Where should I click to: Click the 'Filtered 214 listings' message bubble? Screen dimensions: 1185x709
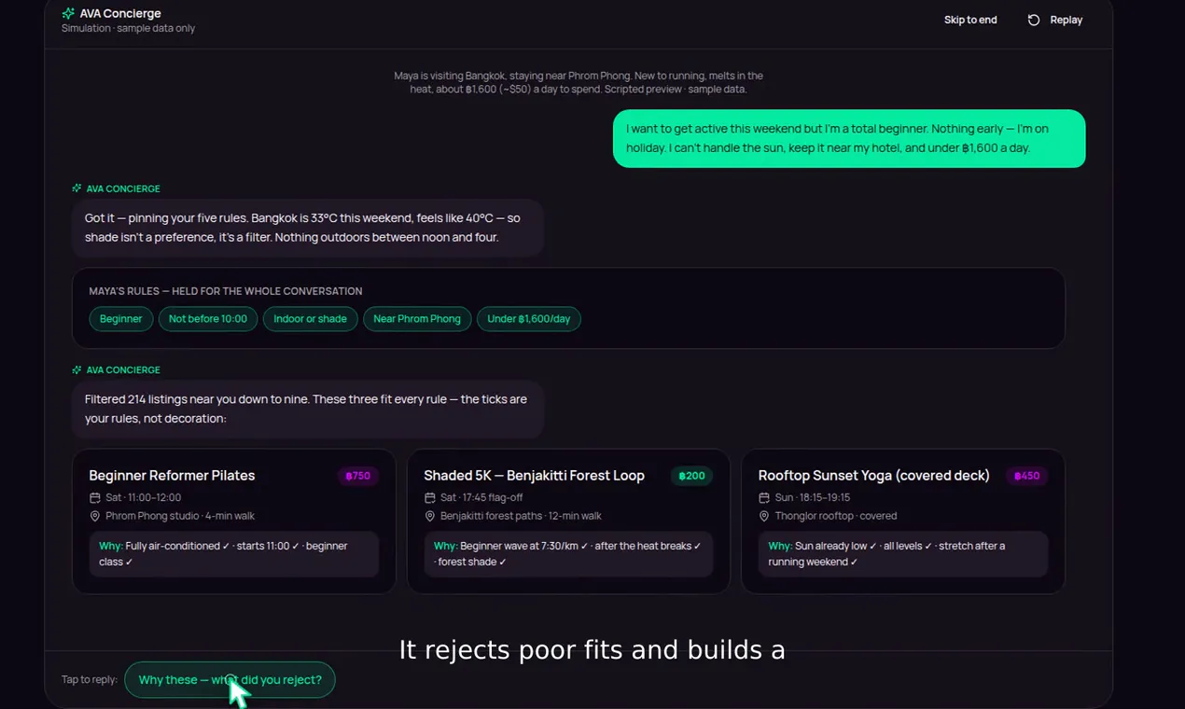[x=308, y=409]
